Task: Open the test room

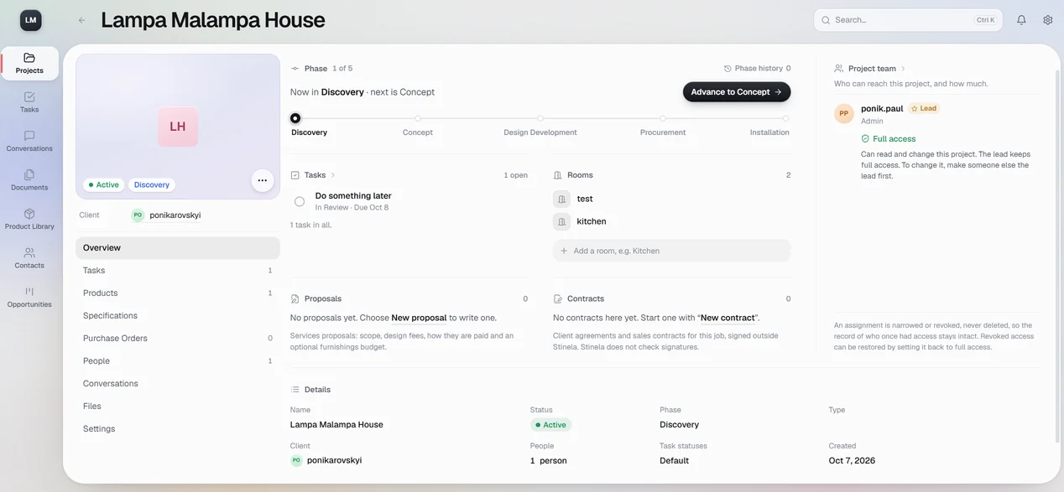Action: point(585,199)
